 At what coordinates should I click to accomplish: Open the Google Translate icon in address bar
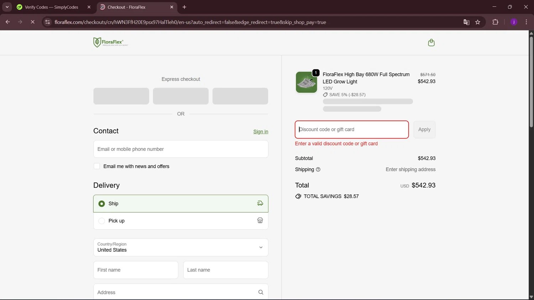click(x=466, y=22)
